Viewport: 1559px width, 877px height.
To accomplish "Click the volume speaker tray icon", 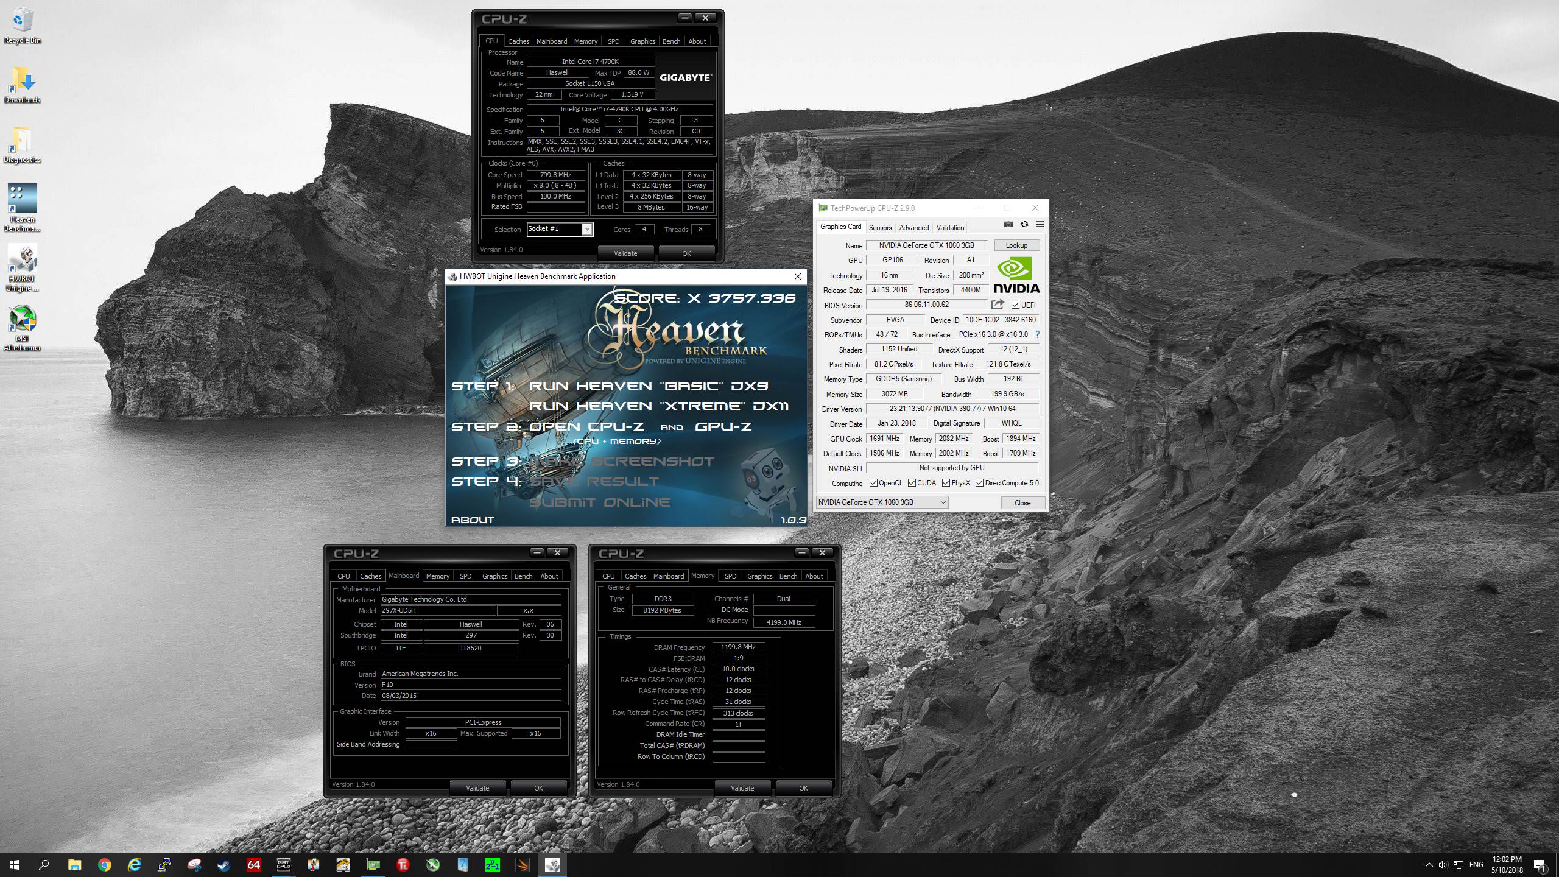I will pyautogui.click(x=1443, y=865).
